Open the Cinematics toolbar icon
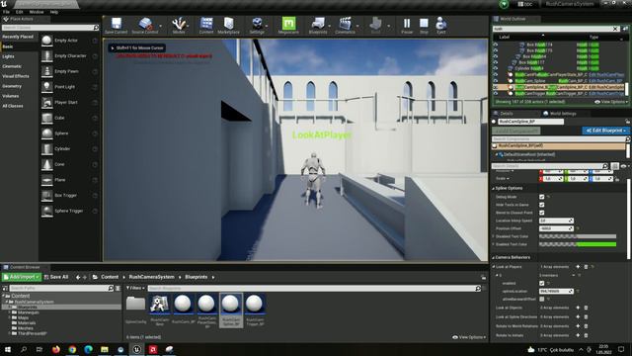632x356 pixels. pyautogui.click(x=345, y=26)
